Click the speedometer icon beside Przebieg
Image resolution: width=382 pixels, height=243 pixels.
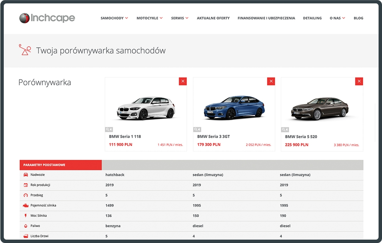point(25,195)
